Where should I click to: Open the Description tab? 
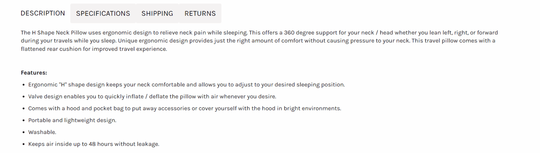coord(43,13)
